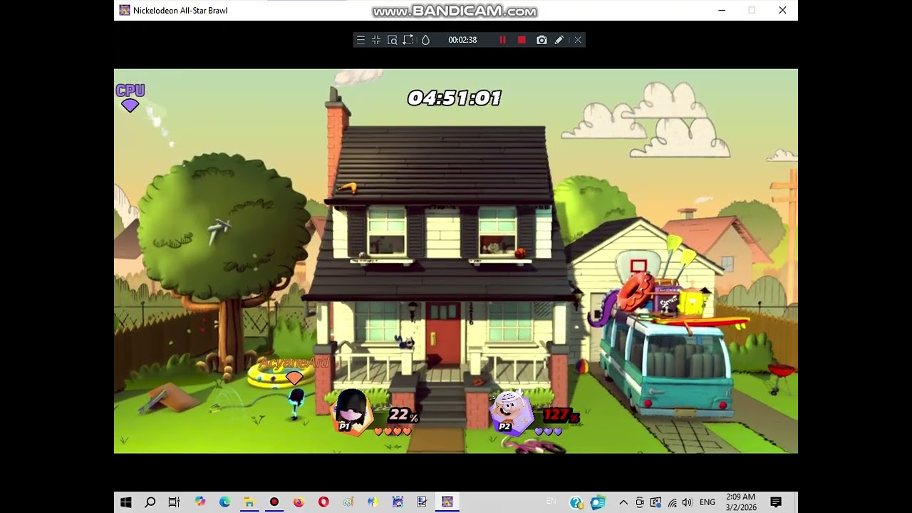Open Windows taskbar search
The height and width of the screenshot is (513, 912).
150,502
